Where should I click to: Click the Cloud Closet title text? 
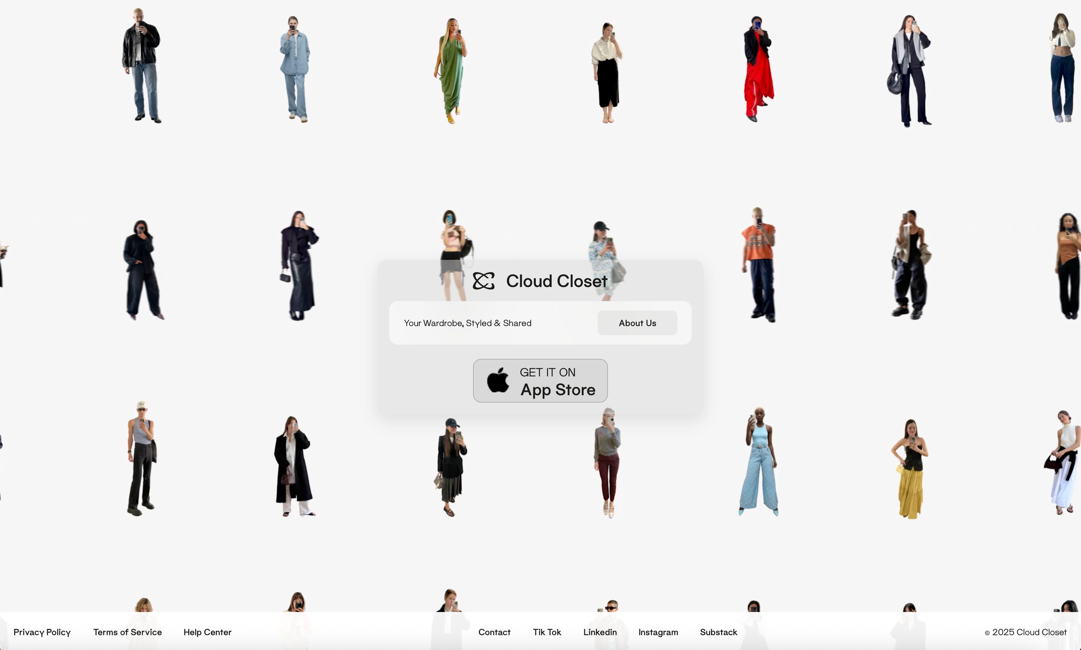556,281
